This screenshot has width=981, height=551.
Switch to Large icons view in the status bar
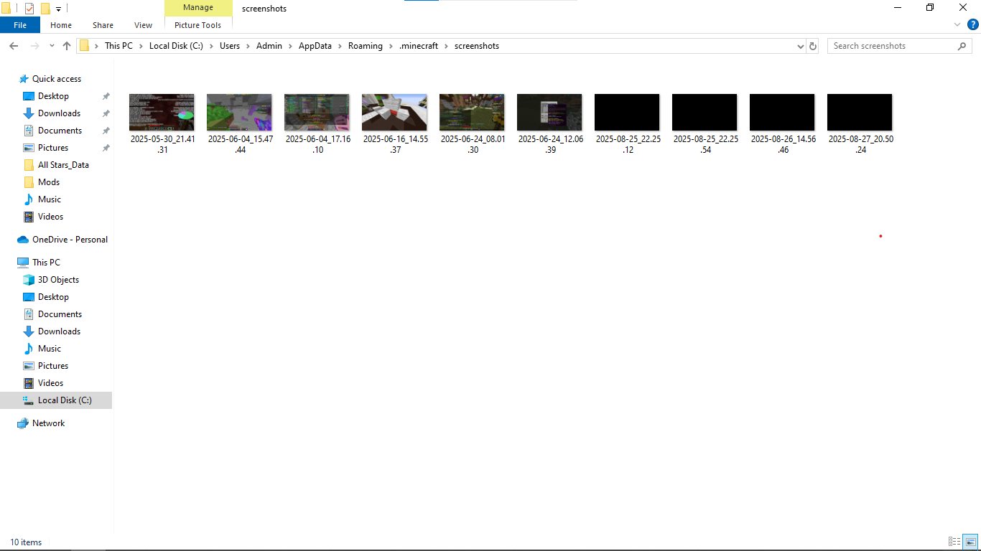970,542
